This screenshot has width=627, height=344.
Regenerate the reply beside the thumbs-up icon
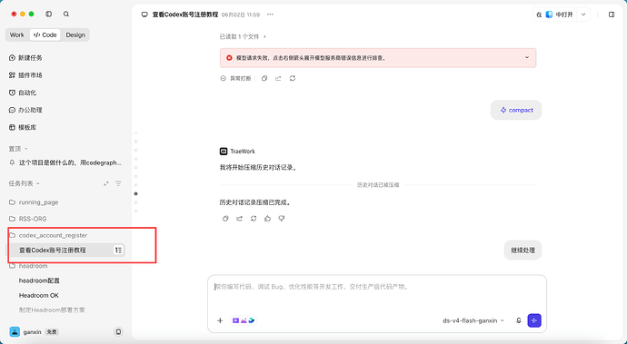(254, 219)
